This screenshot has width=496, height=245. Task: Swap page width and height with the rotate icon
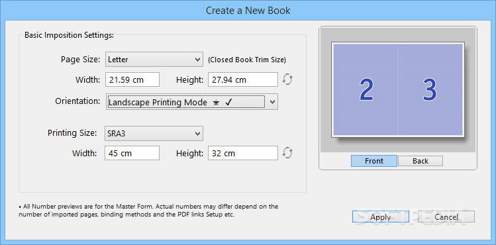point(287,79)
